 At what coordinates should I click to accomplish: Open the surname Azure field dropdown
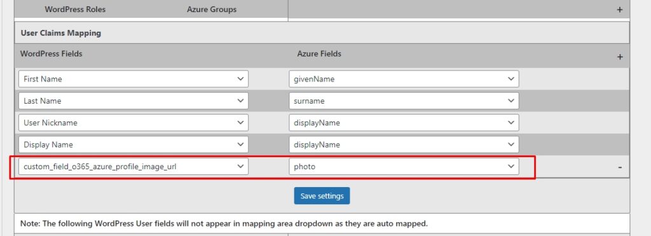coord(404,101)
